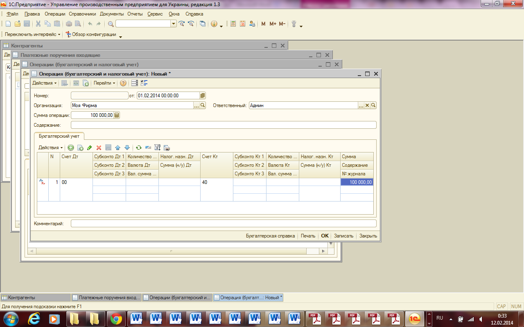Click the Закрыть button

pos(368,236)
